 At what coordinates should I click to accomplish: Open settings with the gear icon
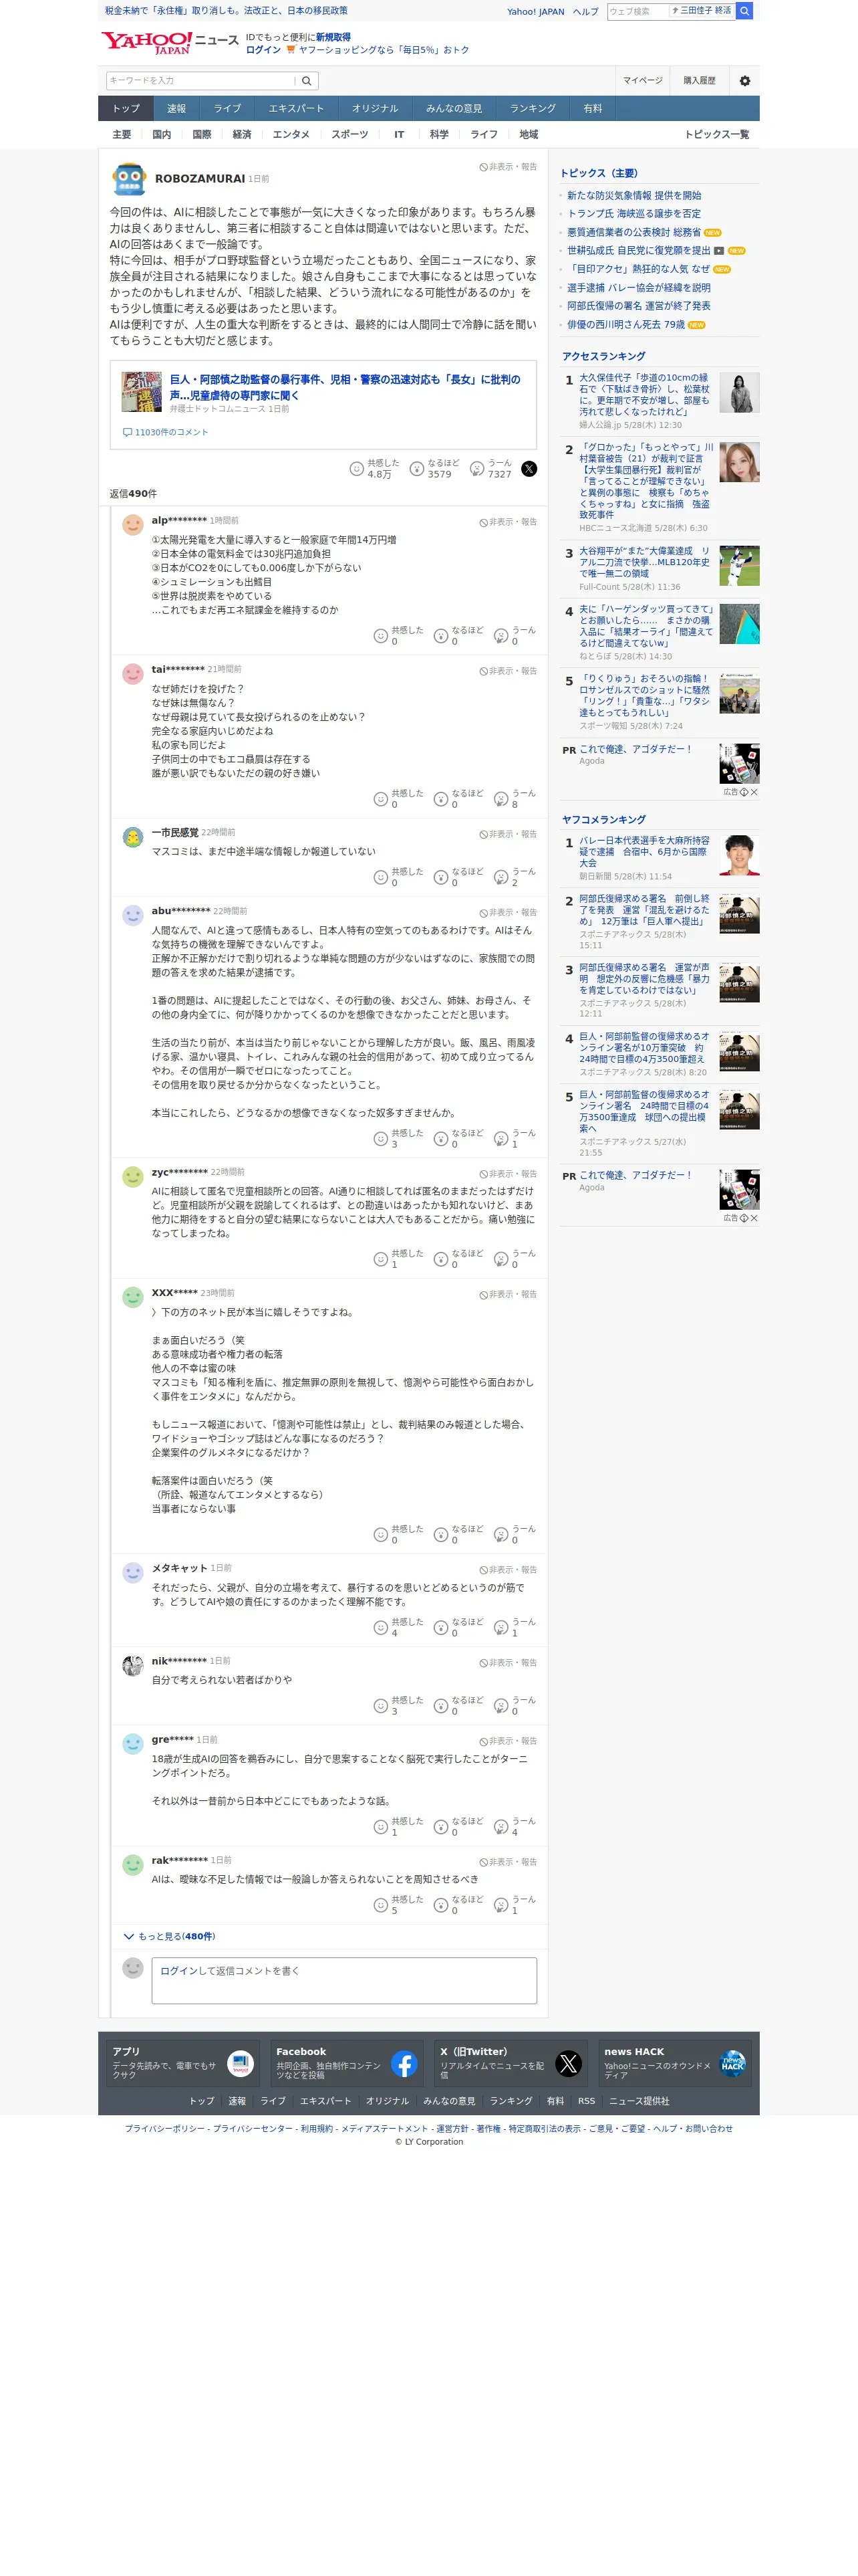744,81
